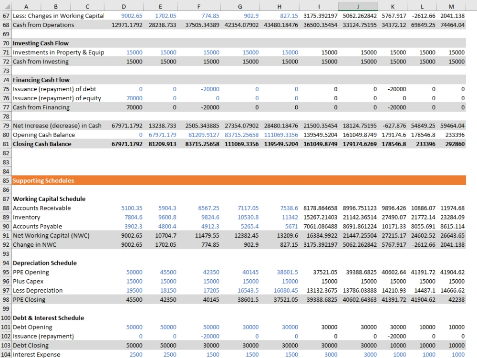Image resolution: width=477 pixels, height=358 pixels.
Task: Click the orange Supporting Schedules banner
Action: point(239,180)
